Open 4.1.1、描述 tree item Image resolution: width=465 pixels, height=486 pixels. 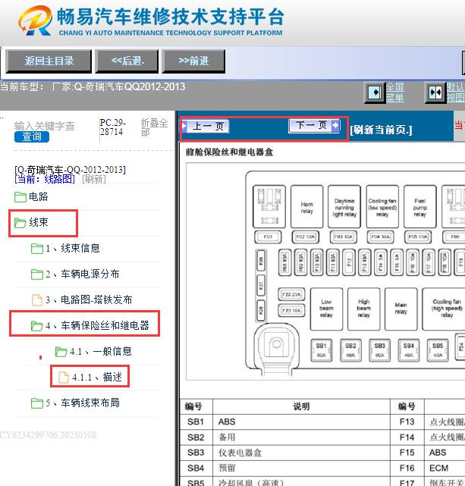97,377
